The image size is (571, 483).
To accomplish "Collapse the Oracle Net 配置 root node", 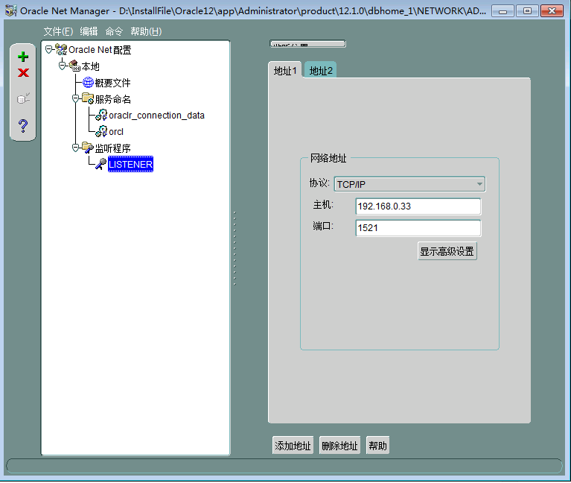I will point(48,50).
